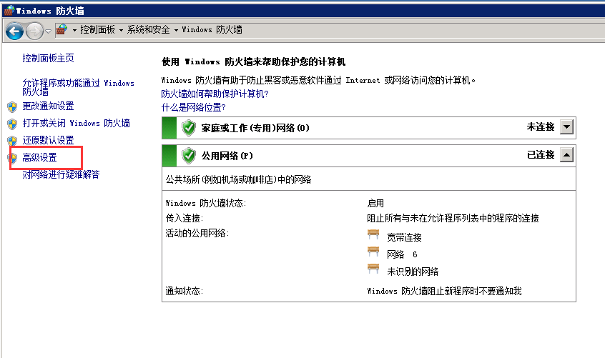
Task: Click shield icon beside 还原默认设置
Action: [x=12, y=141]
